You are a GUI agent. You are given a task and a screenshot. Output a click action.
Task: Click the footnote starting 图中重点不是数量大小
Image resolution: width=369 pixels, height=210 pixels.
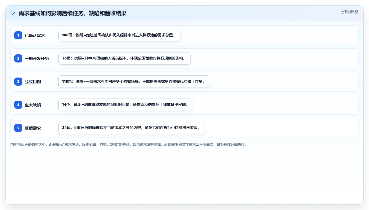click(129, 144)
